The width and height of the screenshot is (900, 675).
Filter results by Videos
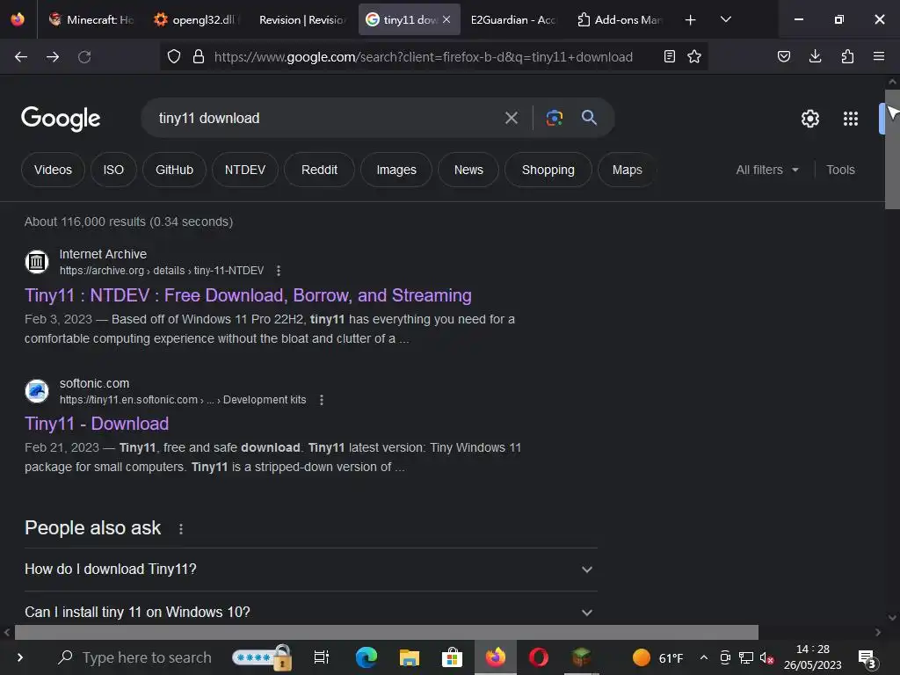[x=53, y=170]
